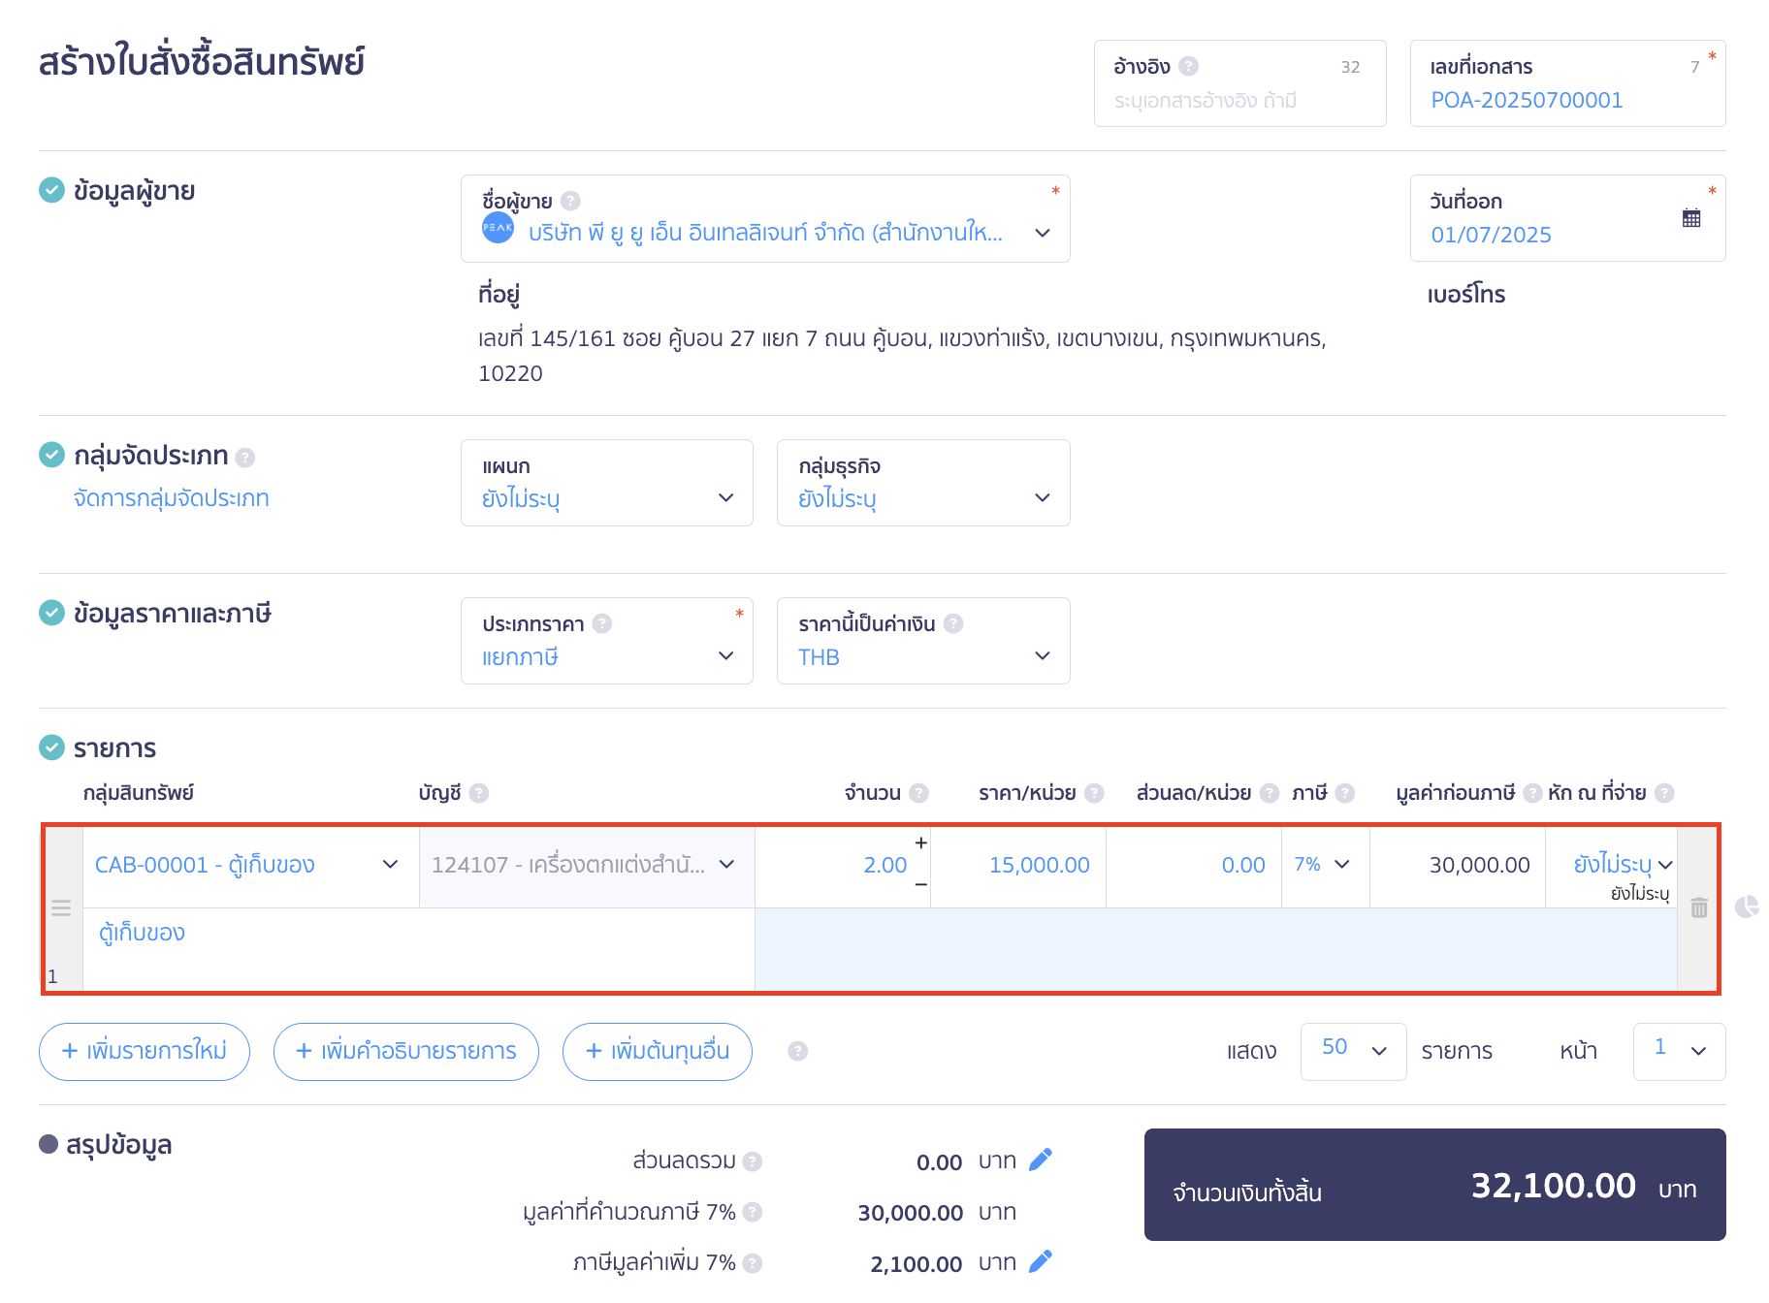Screen dimensions: 1769x1303
Task: Edit 7% VAT amount with pencil icon
Action: pyautogui.click(x=1040, y=1261)
